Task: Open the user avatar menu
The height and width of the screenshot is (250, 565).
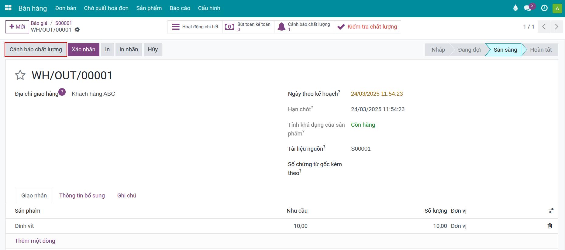Action: pyautogui.click(x=557, y=8)
